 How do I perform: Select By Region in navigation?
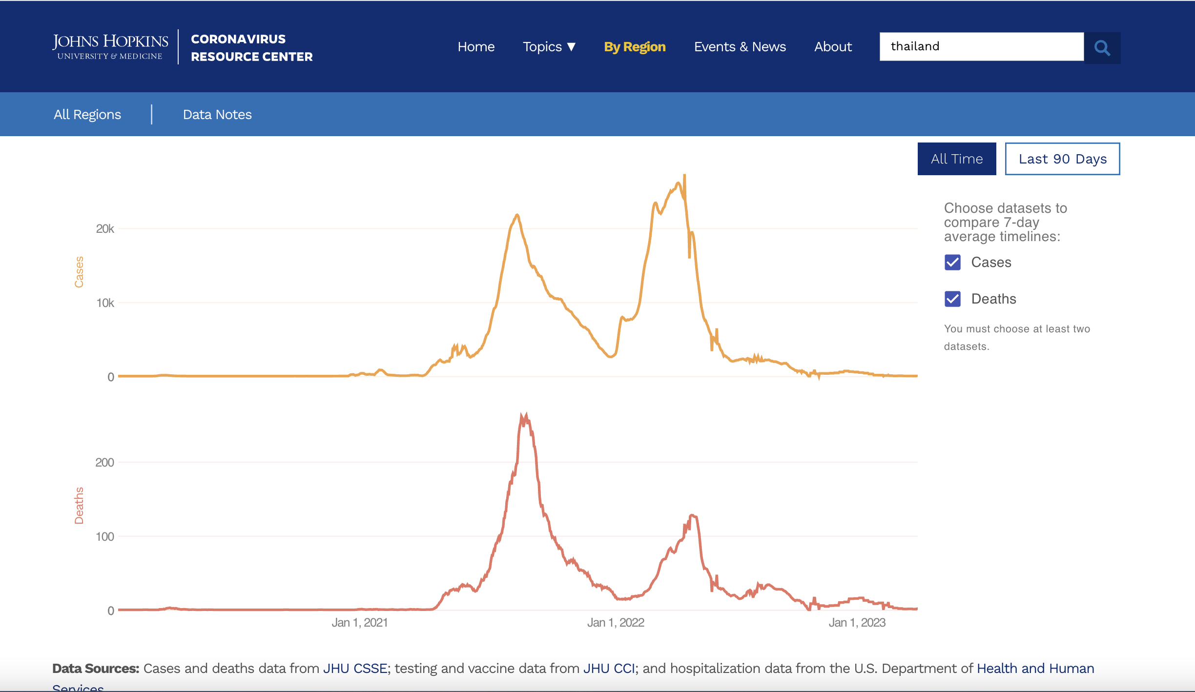point(635,47)
